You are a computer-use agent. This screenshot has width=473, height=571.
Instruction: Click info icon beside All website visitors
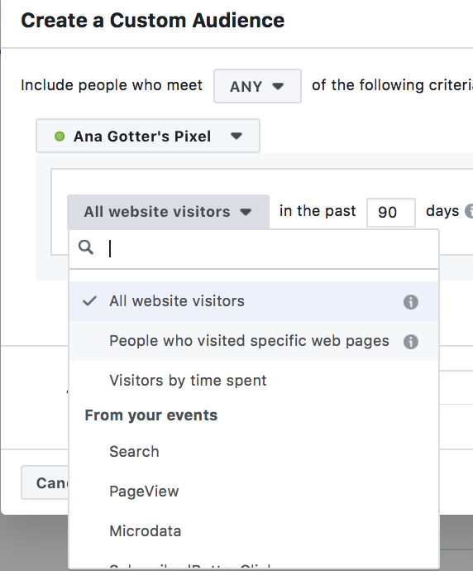pyautogui.click(x=410, y=302)
